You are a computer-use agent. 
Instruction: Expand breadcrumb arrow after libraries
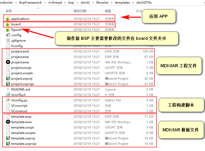112,3
